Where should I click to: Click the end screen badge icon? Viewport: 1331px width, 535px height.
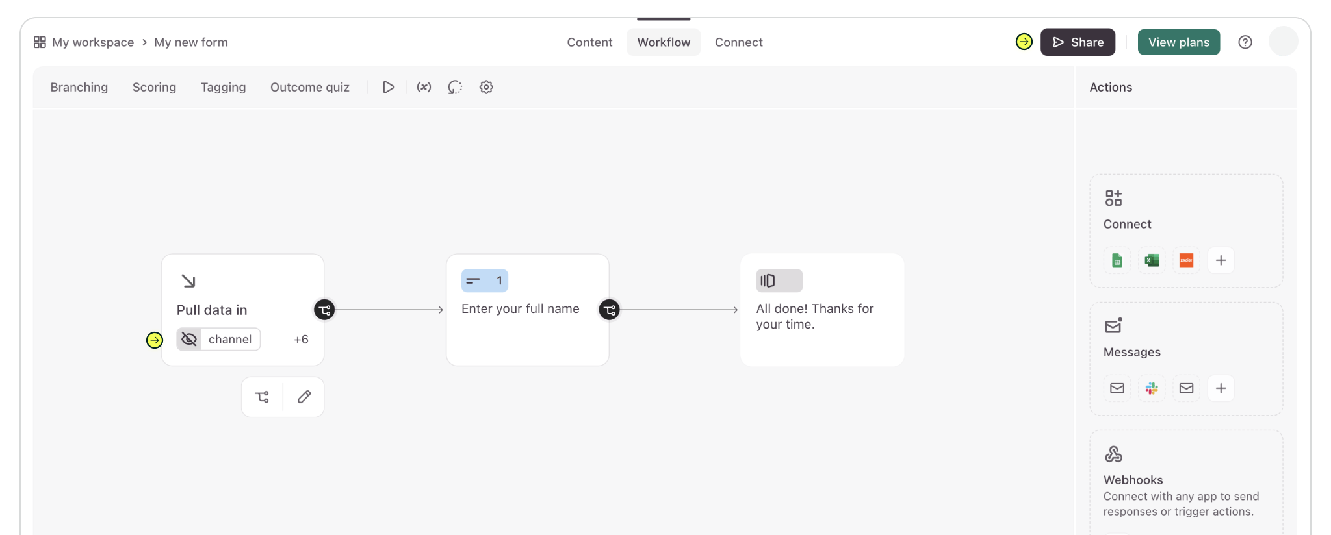pos(779,280)
